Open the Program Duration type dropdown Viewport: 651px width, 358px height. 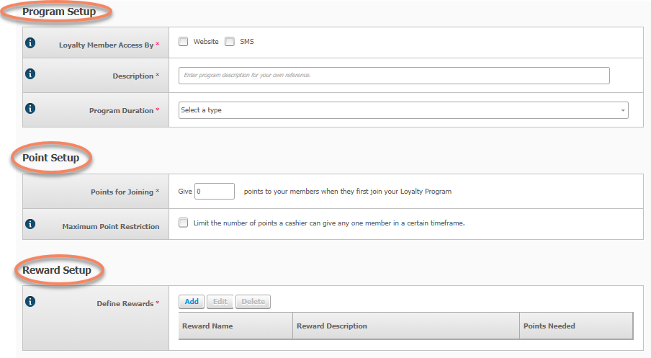pyautogui.click(x=403, y=110)
